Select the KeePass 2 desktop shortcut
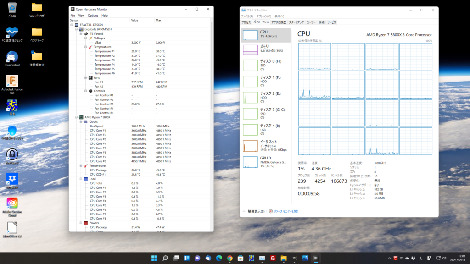 pos(12,157)
